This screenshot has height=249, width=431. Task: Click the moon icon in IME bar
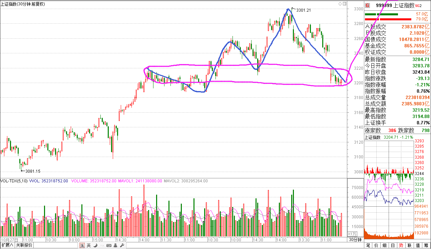point(95,246)
